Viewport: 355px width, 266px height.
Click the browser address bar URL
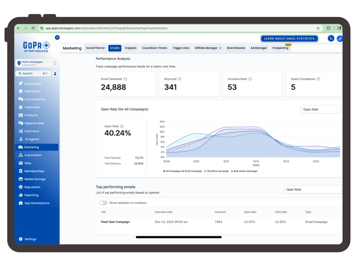click(x=106, y=28)
